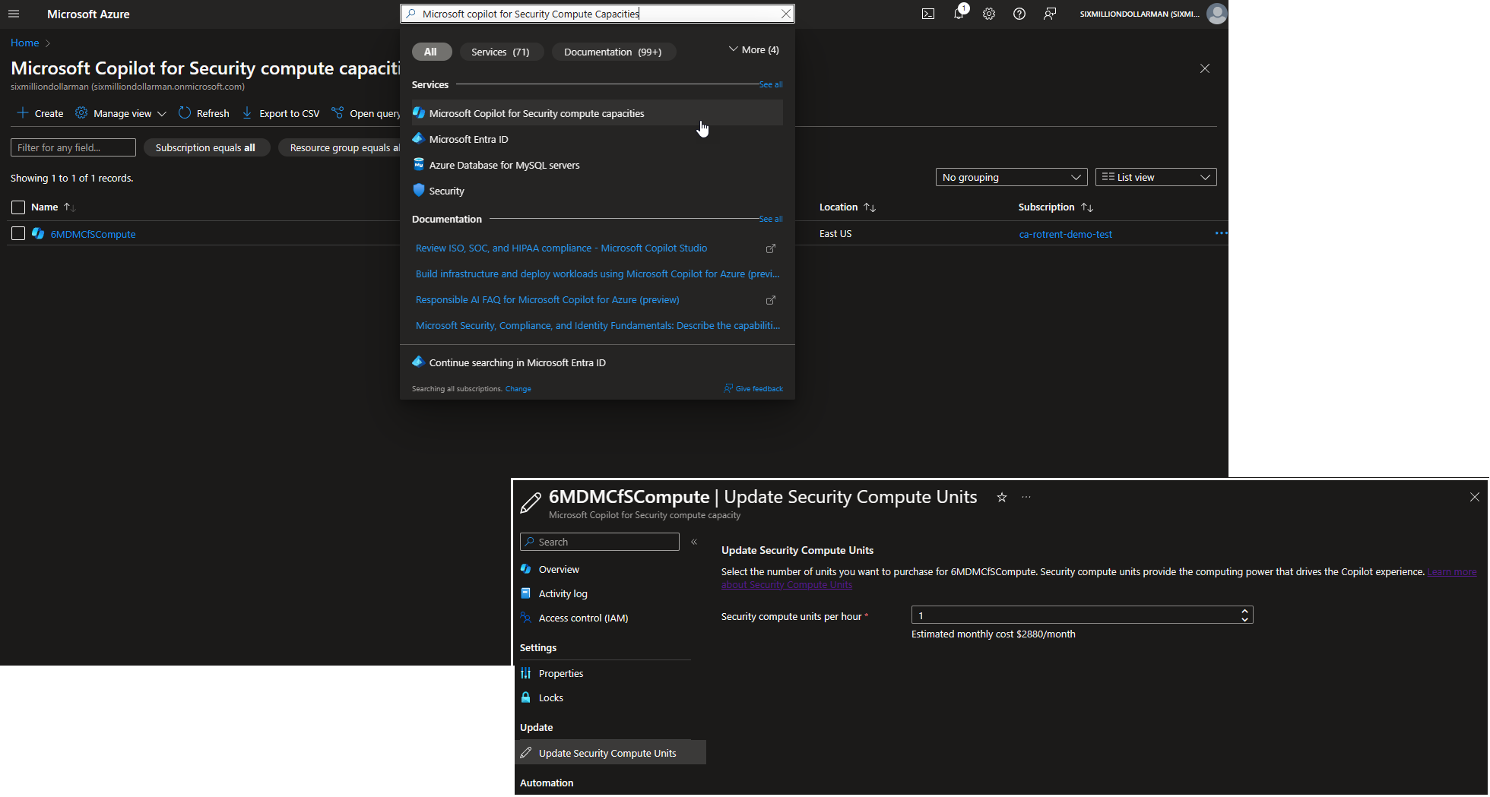
Task: Favorite the 6MDMCfSCompute blade with the star
Action: [1002, 498]
